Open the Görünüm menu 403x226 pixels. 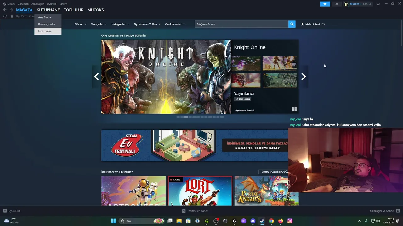[x=23, y=4]
